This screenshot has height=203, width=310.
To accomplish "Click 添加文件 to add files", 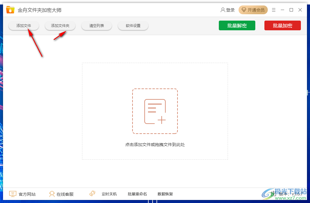I will (23, 25).
